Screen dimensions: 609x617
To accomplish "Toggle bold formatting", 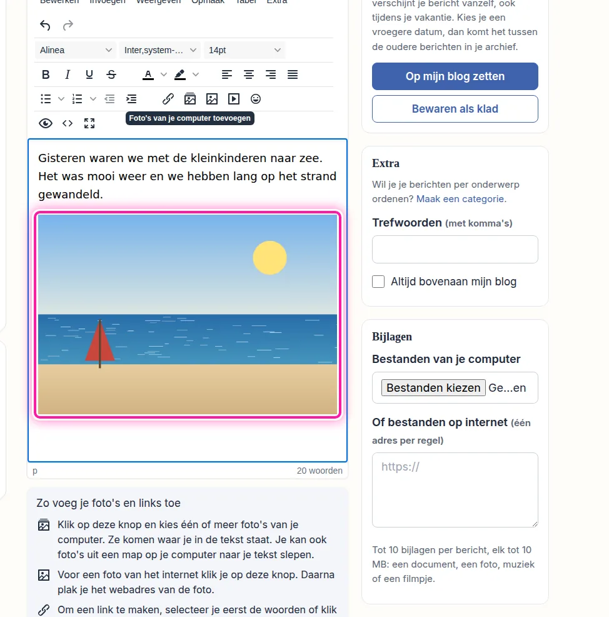I will coord(46,74).
